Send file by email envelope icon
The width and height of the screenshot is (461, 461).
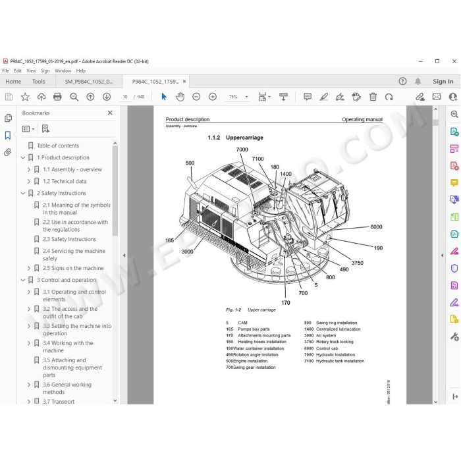coord(437,97)
